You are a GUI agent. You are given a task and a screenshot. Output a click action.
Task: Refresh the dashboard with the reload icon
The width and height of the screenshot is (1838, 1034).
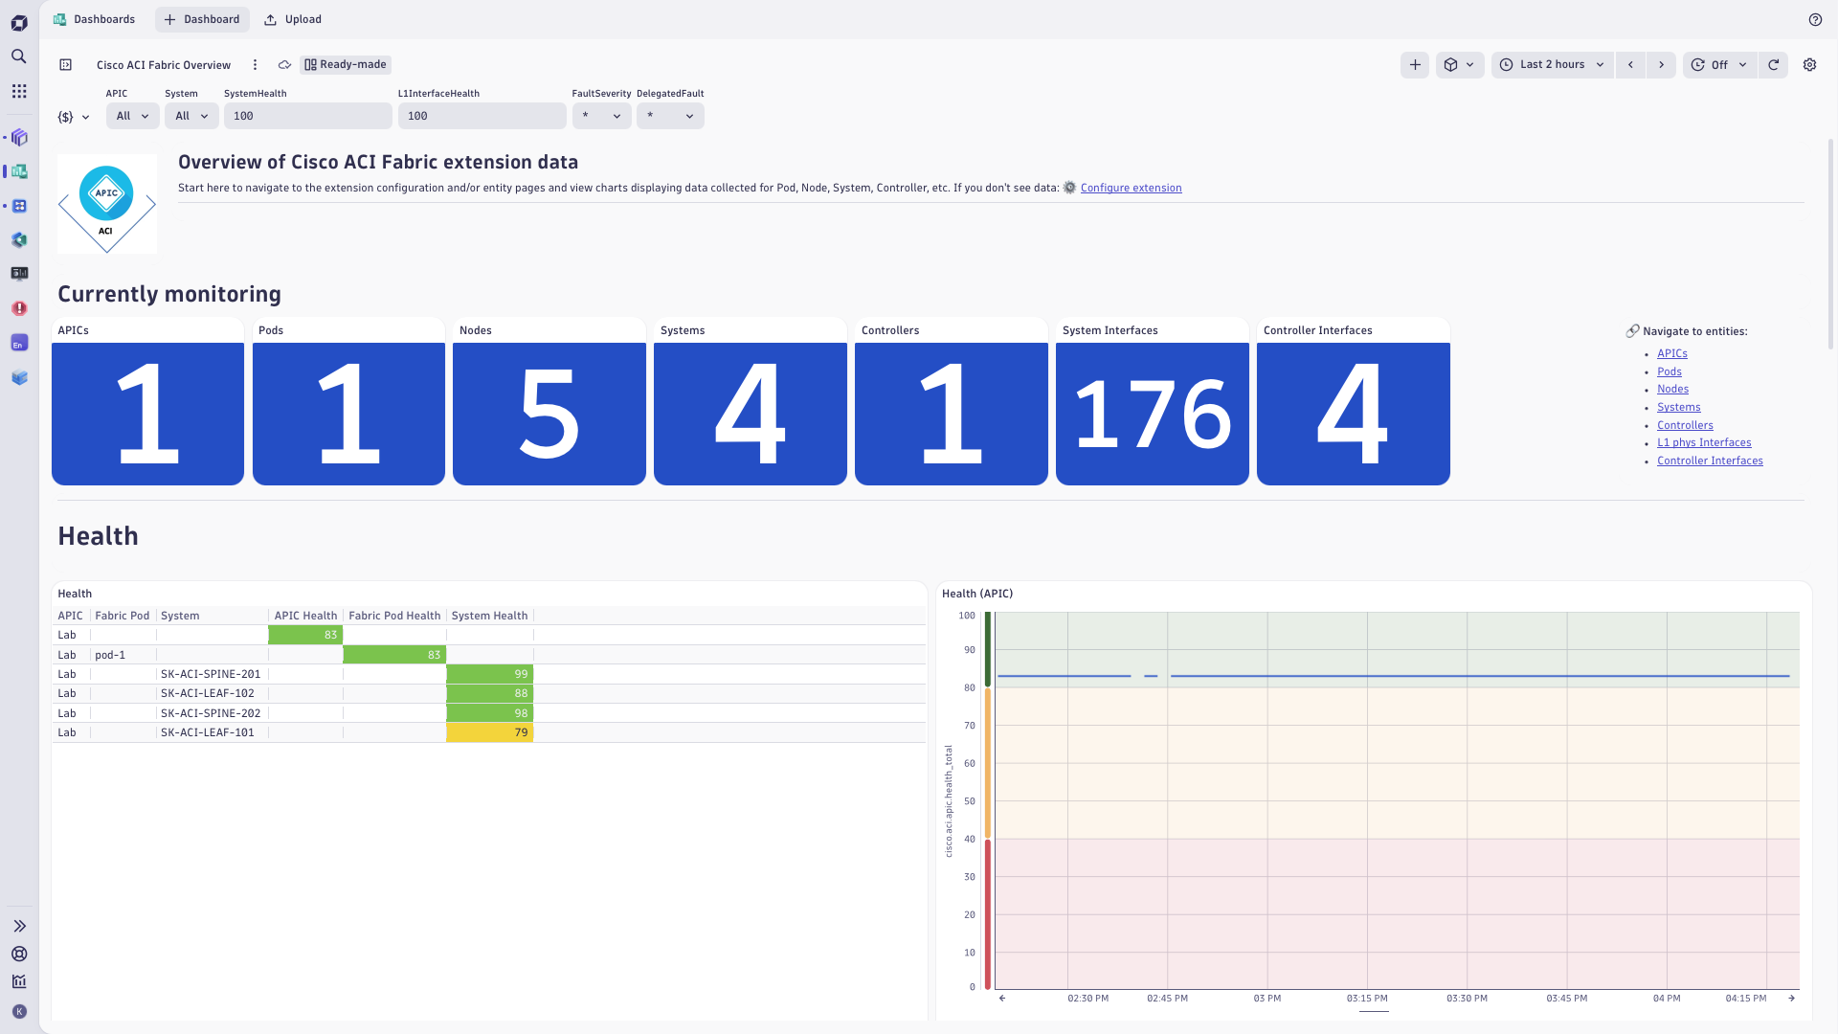pyautogui.click(x=1775, y=64)
